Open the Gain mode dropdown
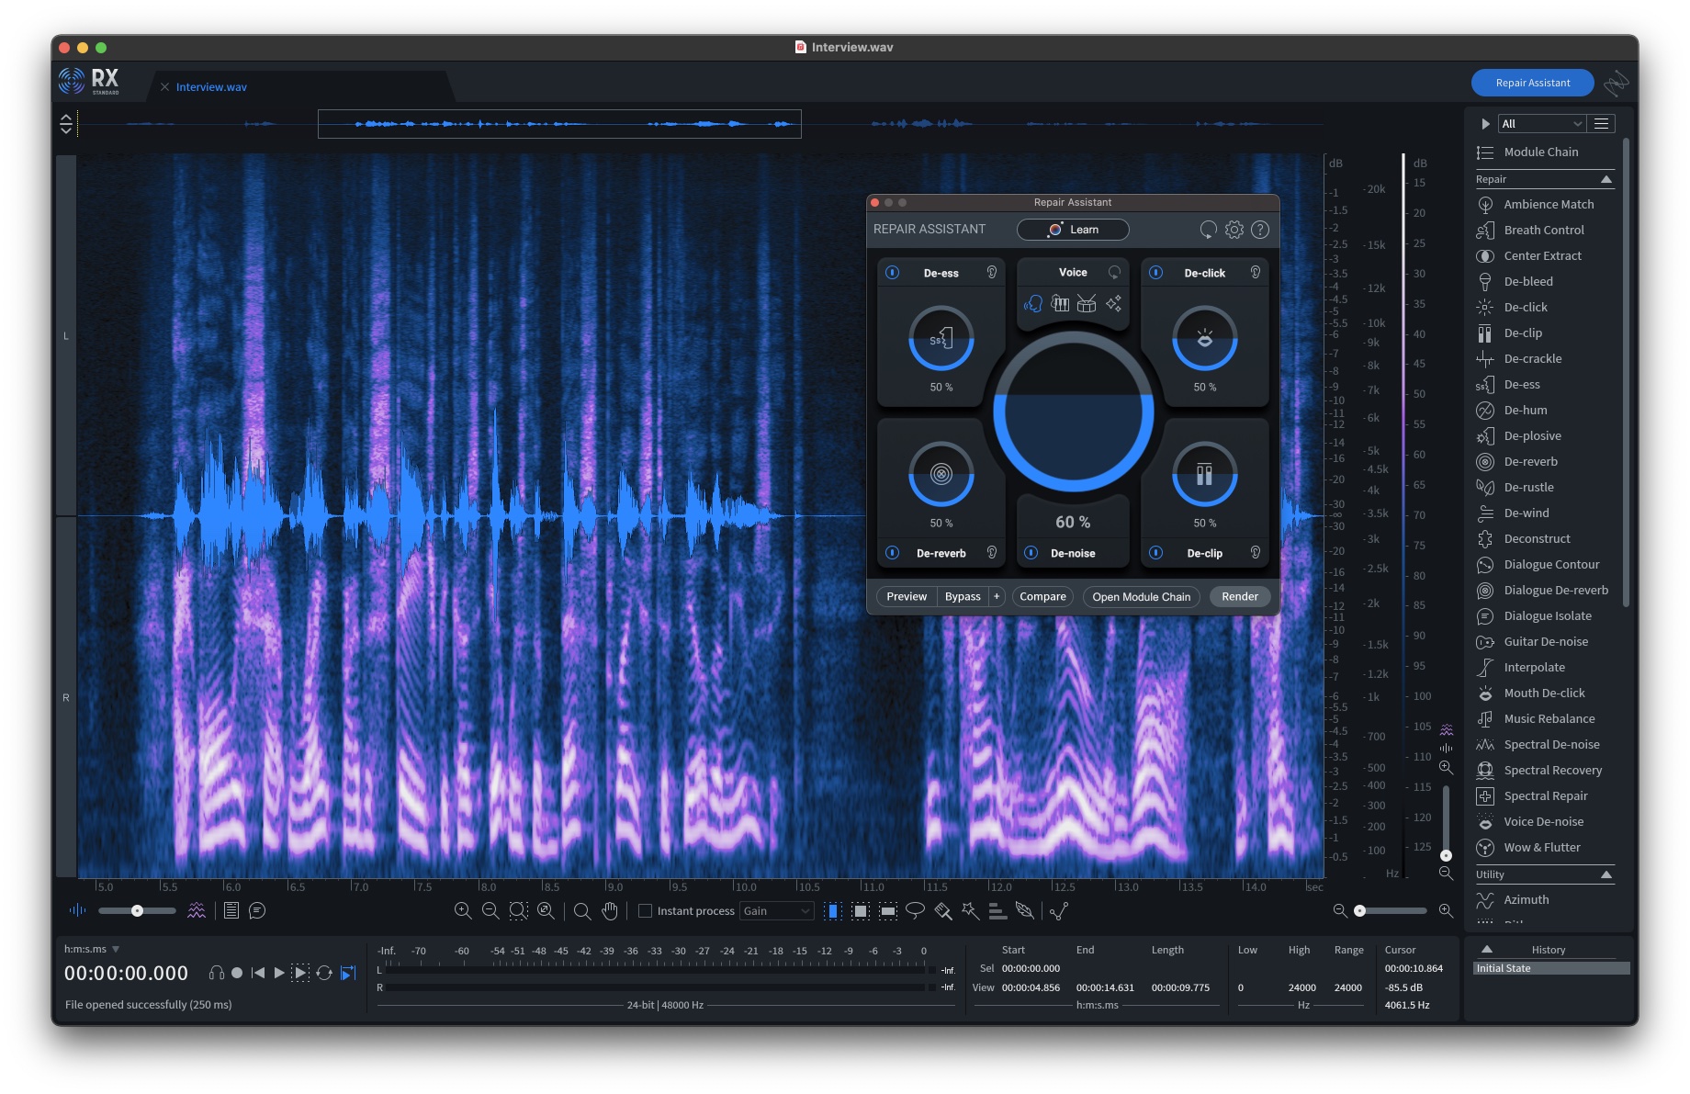 point(776,910)
